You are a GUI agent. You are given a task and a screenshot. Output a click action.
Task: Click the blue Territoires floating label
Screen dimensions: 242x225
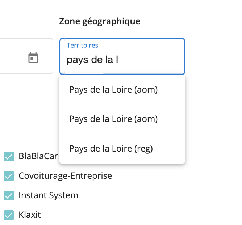click(x=82, y=46)
